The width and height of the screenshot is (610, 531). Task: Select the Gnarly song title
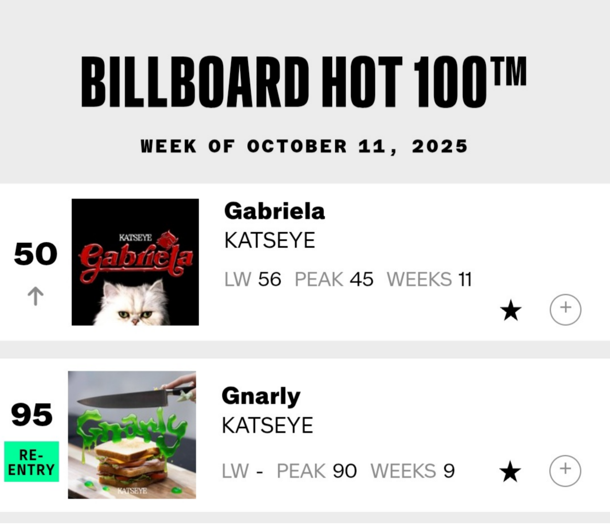[261, 396]
